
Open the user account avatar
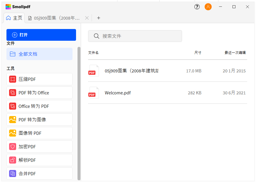coord(208,6)
